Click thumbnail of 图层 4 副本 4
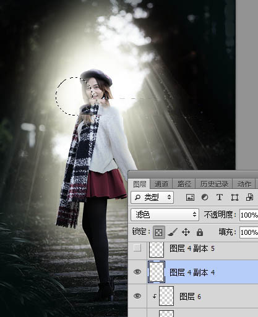Image resolution: width=258 pixels, height=317 pixels. (x=157, y=272)
